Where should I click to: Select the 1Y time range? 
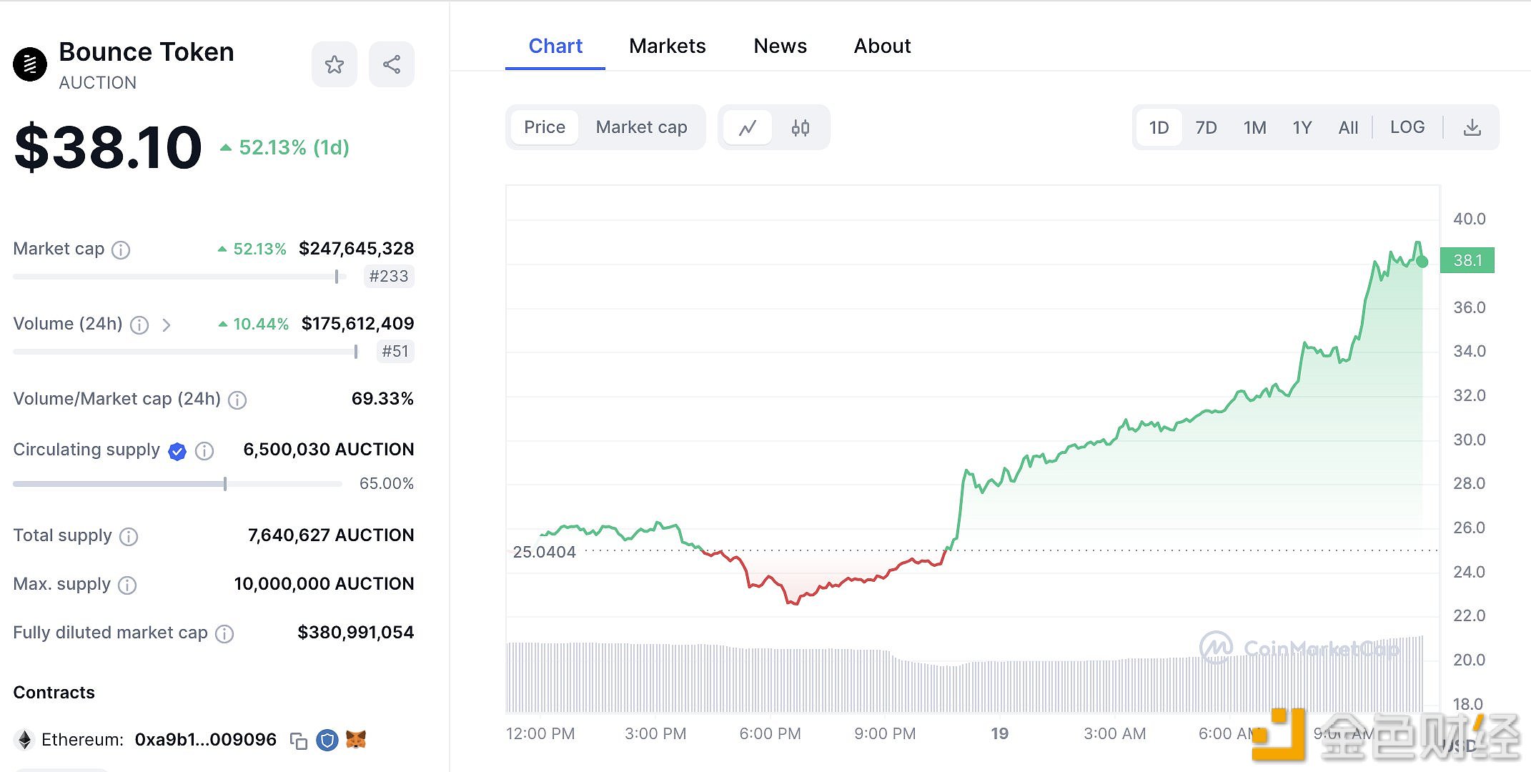click(x=1302, y=128)
